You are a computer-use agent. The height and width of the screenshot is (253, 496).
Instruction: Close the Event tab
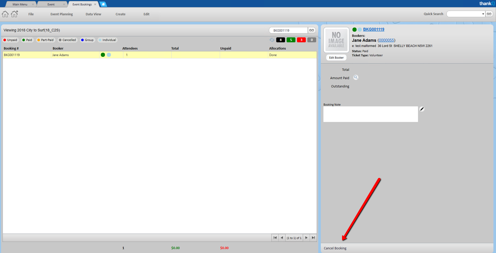click(x=64, y=4)
